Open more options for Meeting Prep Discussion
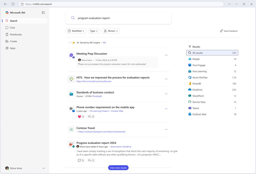The height and width of the screenshot is (174, 256). coord(166,55)
